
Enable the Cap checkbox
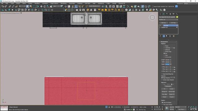pyautogui.click(x=172, y=48)
